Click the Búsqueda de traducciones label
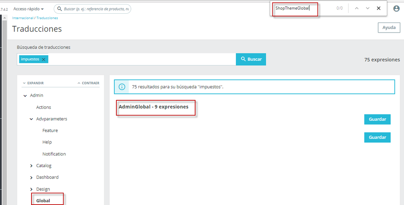Viewport: 404px width, 205px height. tap(44, 47)
